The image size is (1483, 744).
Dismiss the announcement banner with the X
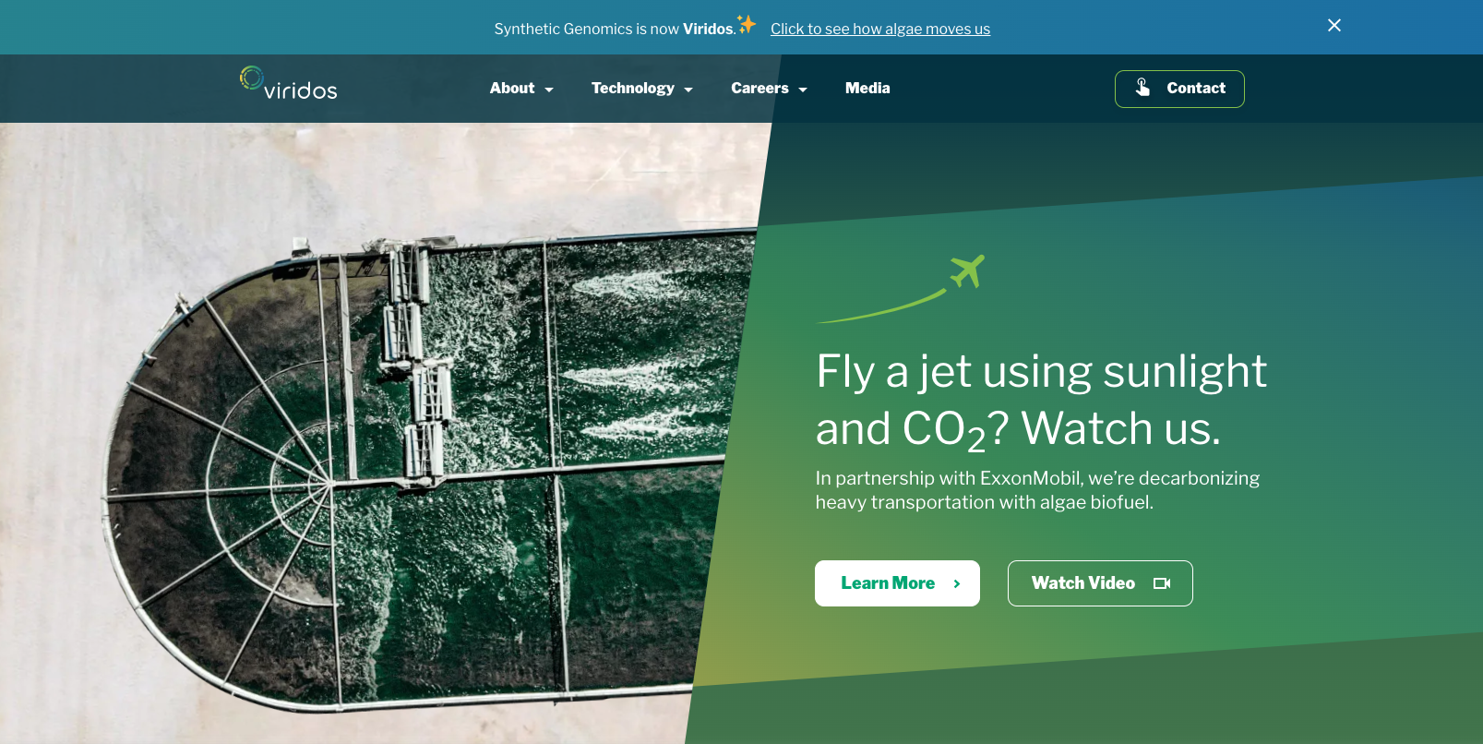pyautogui.click(x=1334, y=26)
